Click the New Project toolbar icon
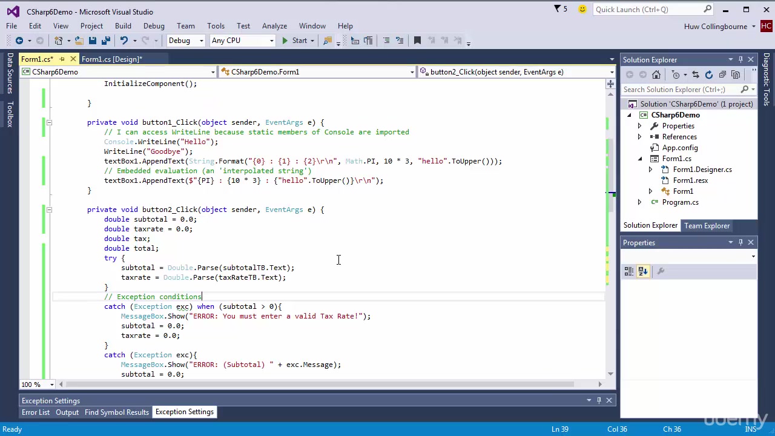 point(58,41)
